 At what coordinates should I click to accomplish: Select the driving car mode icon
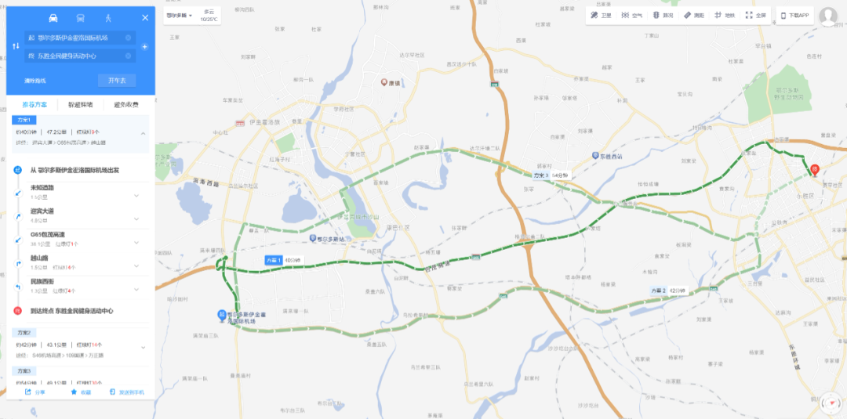click(53, 18)
